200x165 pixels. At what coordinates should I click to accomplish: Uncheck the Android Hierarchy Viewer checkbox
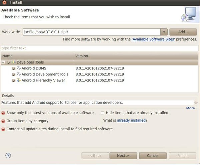point(14,80)
